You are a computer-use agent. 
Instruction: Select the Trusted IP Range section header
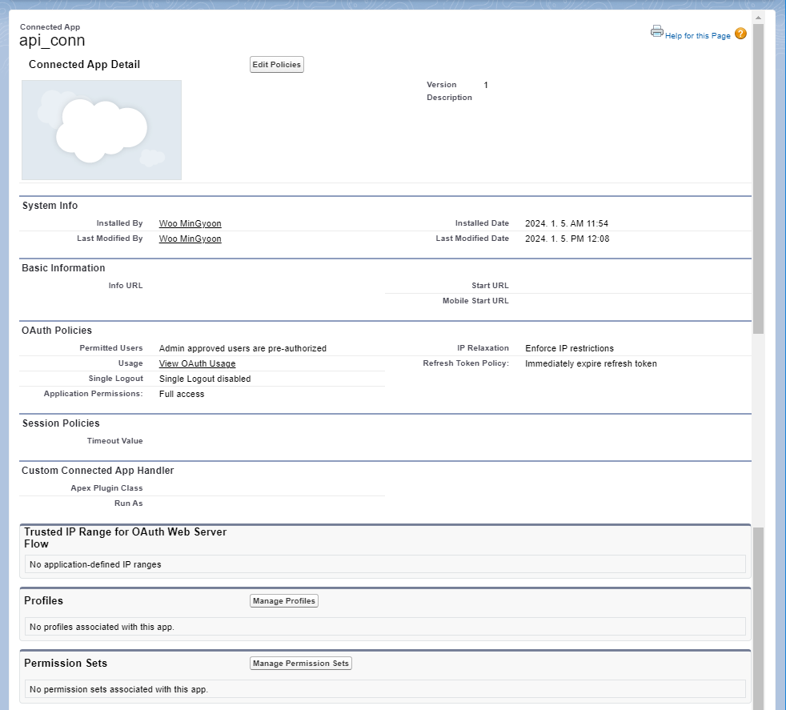pyautogui.click(x=125, y=537)
